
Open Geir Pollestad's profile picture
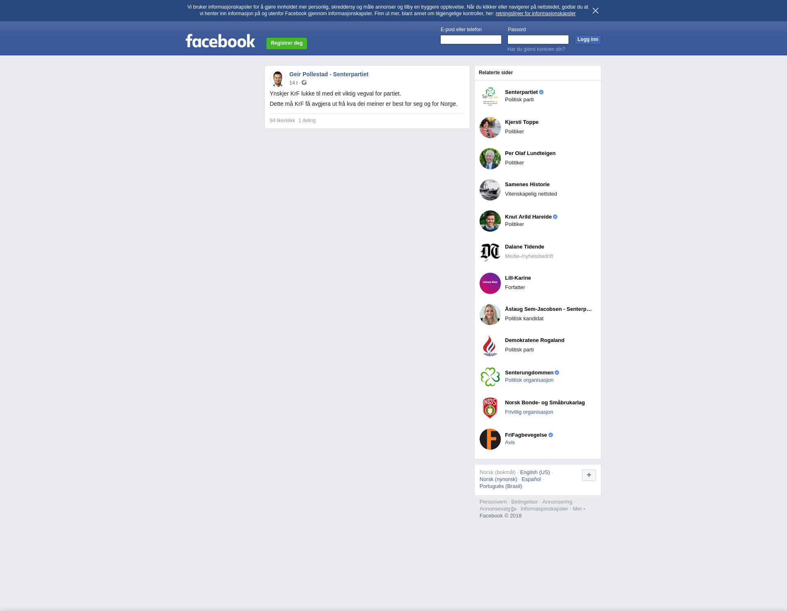[277, 79]
